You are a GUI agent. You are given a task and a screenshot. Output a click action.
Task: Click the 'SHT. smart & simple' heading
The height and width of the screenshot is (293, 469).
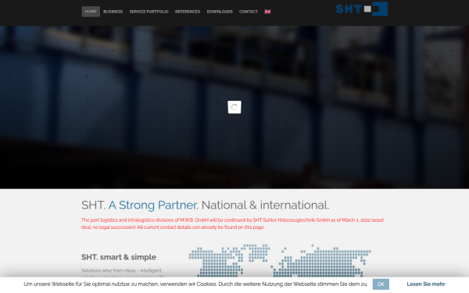[x=119, y=257]
